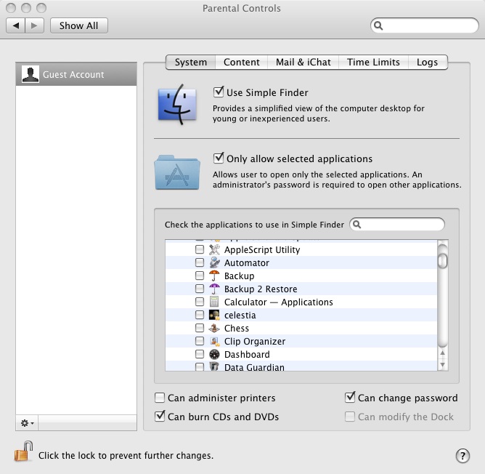This screenshot has width=485, height=474.
Task: Click the applications filter search field
Action: point(397,225)
